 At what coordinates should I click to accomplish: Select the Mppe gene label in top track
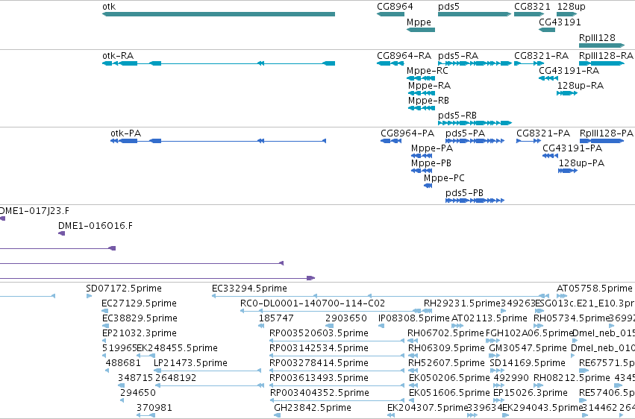tap(419, 22)
